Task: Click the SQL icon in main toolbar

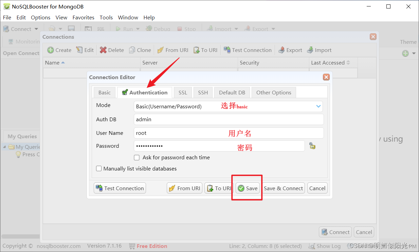Action: (101, 29)
